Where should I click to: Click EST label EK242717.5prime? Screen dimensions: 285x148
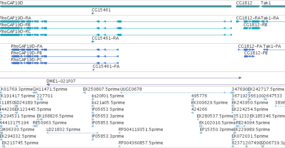pos(266,89)
